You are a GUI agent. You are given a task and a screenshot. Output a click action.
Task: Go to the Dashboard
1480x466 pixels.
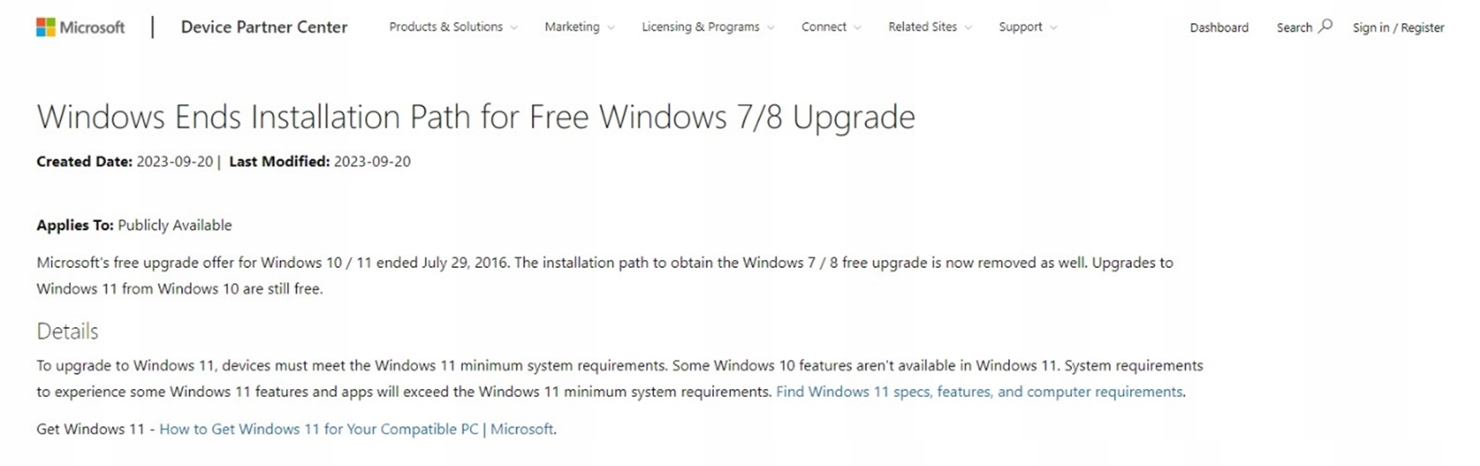1219,28
